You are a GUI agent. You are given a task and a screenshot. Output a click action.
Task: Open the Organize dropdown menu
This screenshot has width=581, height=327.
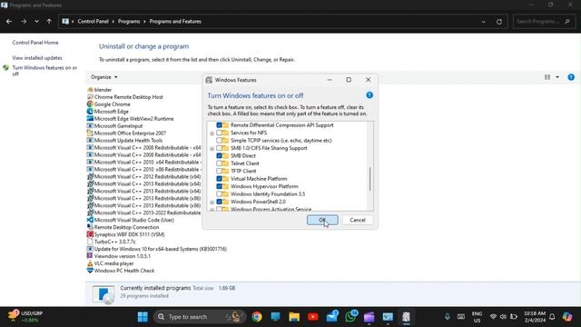click(x=104, y=77)
